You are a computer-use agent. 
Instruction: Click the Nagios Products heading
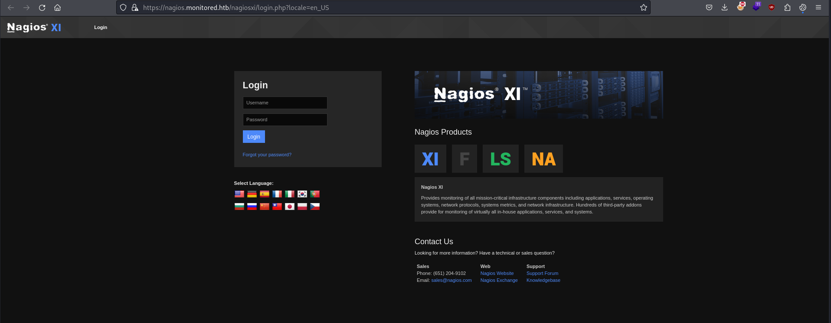click(x=443, y=132)
